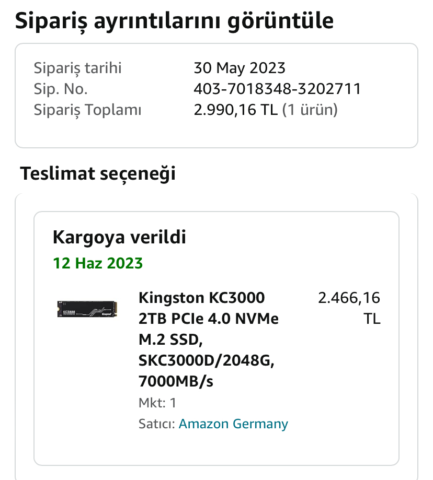433x480 pixels.
Task: Click the "Sipariş tarihi" label
Action: 77,68
